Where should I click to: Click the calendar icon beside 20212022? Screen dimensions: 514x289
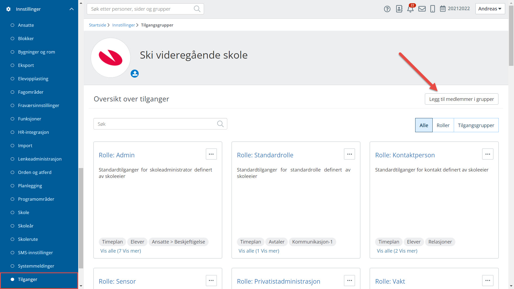[x=443, y=9]
